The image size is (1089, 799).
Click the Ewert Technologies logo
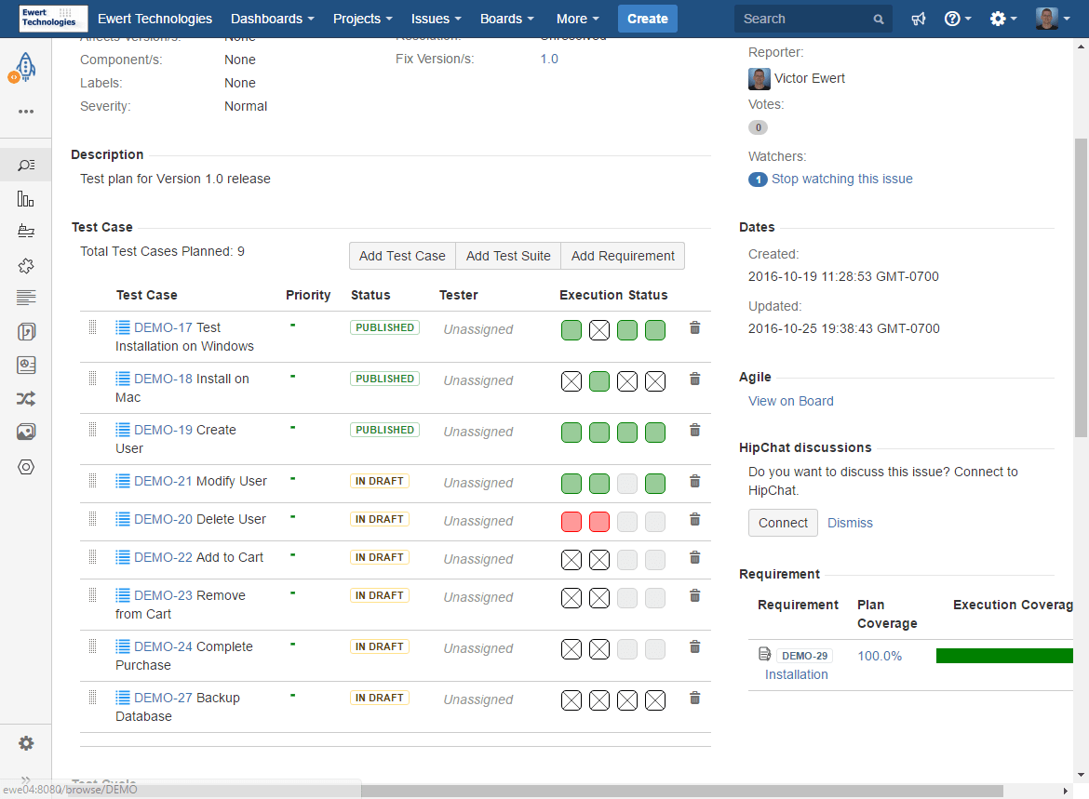(53, 19)
